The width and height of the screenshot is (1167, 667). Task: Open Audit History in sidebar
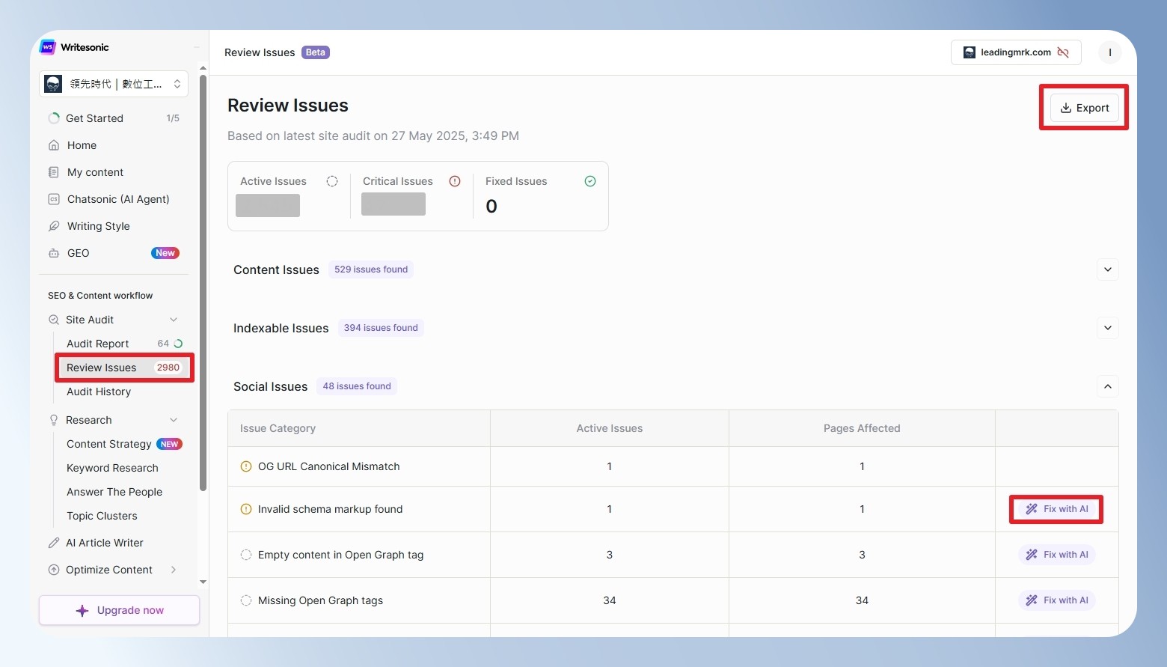click(99, 392)
